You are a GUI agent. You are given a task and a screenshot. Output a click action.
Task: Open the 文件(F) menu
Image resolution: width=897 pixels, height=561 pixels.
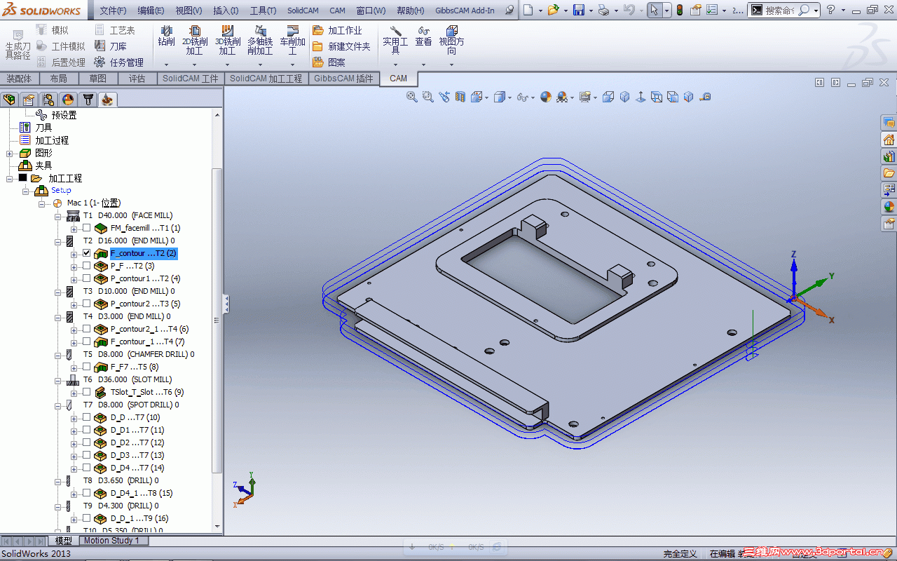coord(113,11)
